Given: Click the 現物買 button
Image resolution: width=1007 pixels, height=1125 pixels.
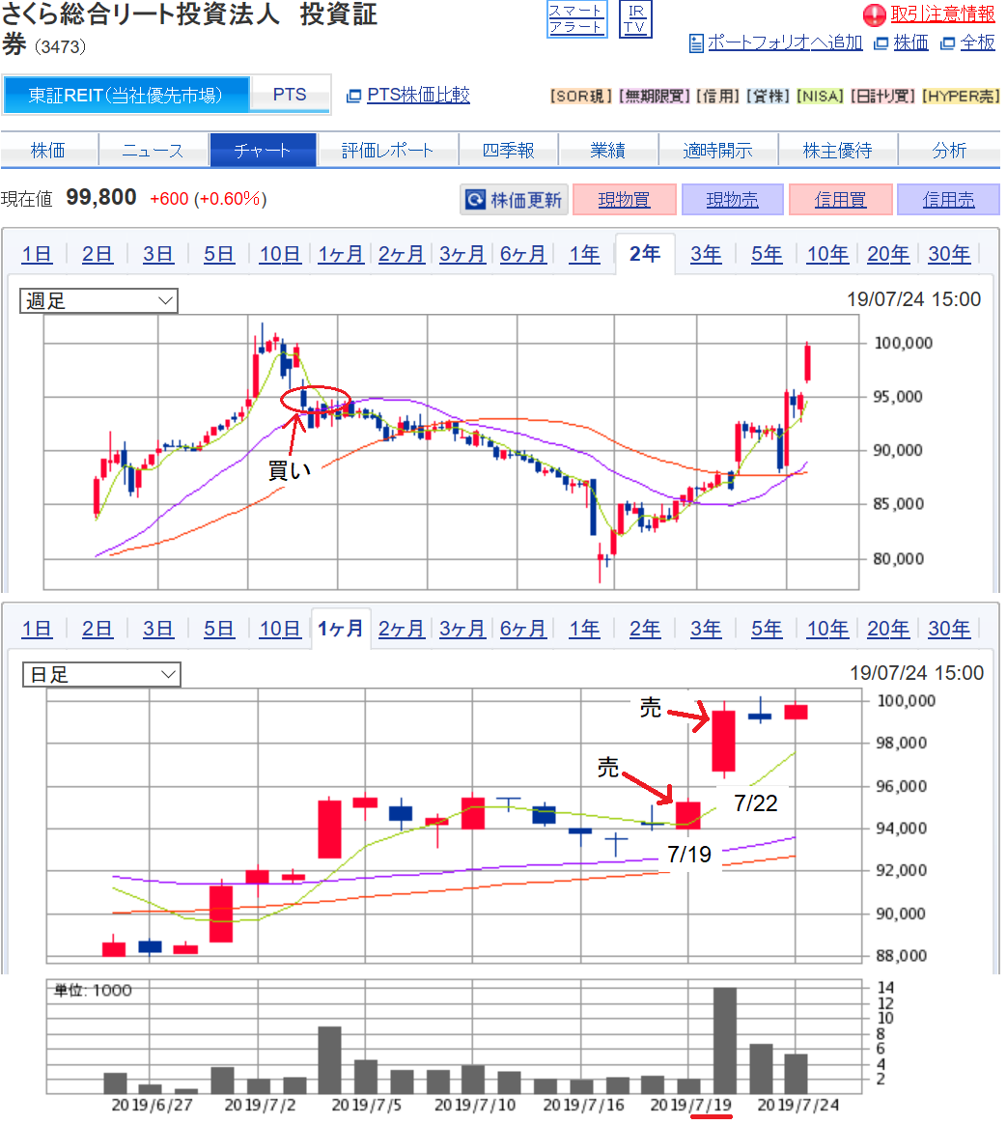Looking at the screenshot, I should tap(625, 200).
